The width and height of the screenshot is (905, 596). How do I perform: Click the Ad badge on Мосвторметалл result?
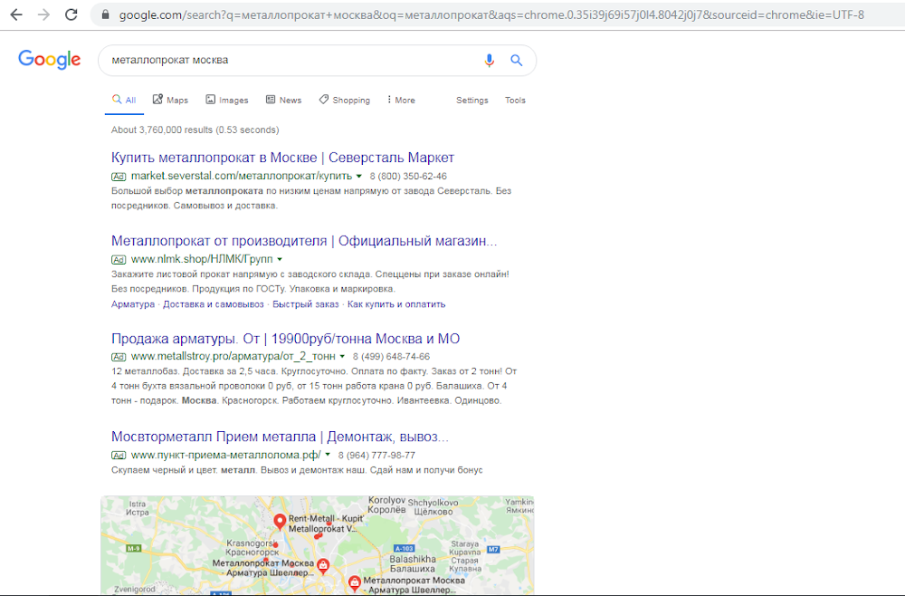(x=119, y=455)
